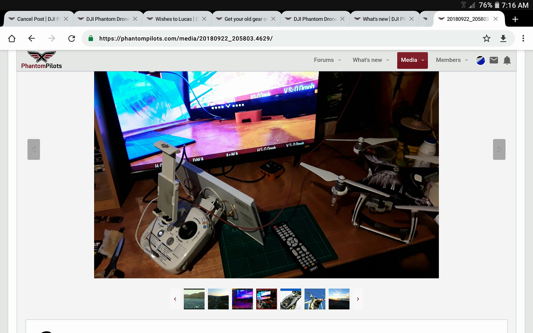Open the purple TV screen thumbnail

coord(242,299)
